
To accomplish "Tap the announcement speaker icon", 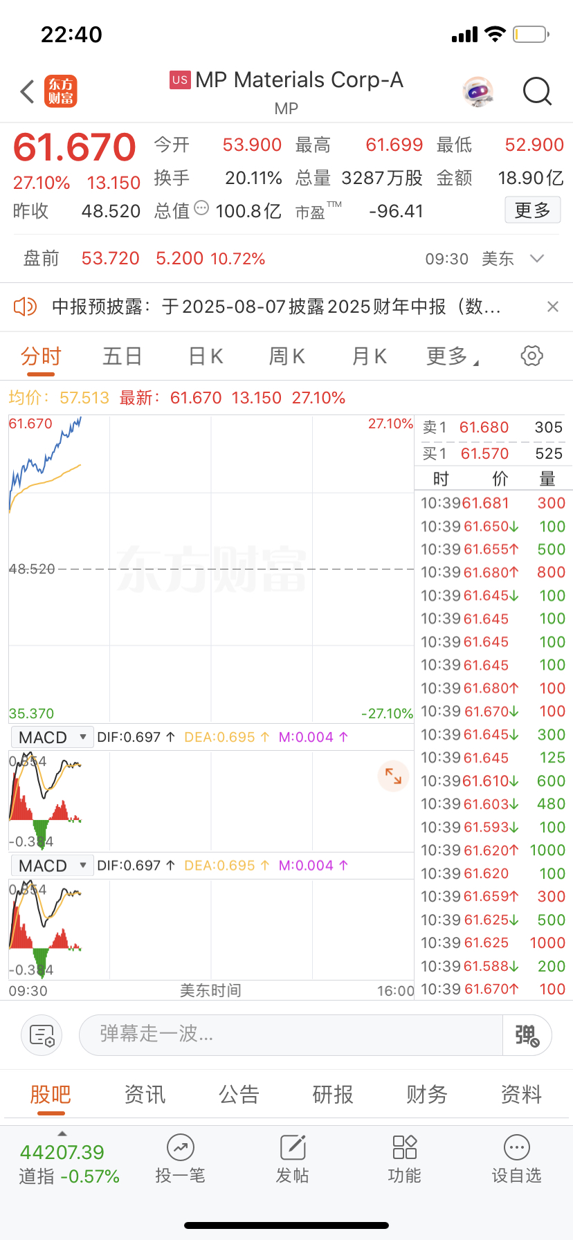I will point(25,307).
